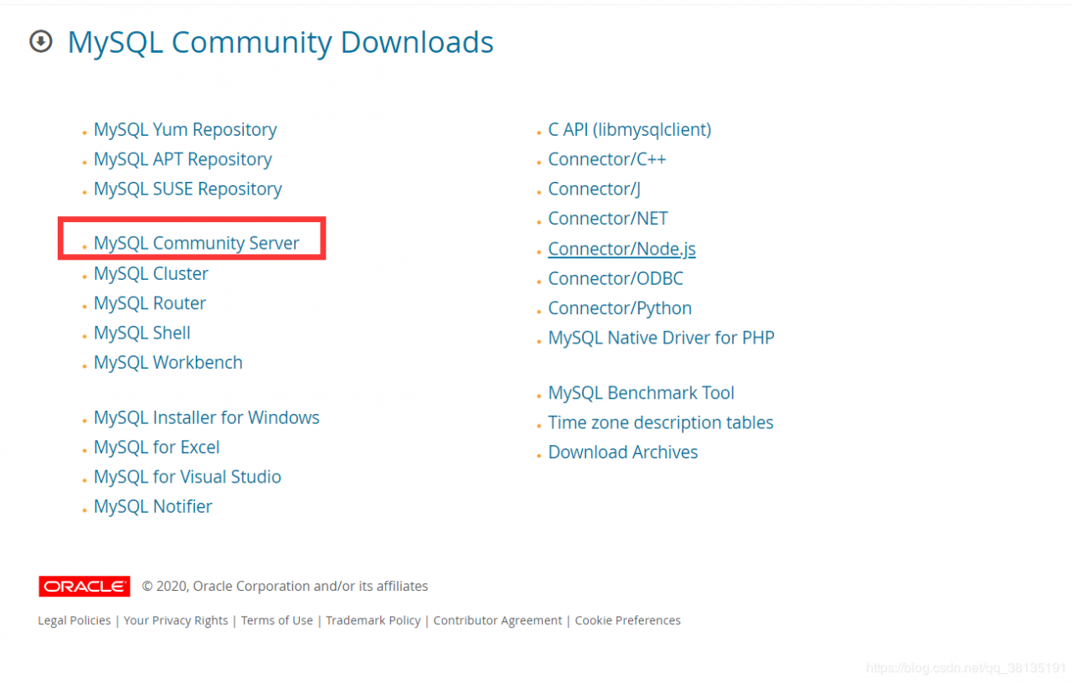The width and height of the screenshot is (1072, 683).
Task: Open Your Privacy Rights footer link
Action: pyautogui.click(x=176, y=620)
